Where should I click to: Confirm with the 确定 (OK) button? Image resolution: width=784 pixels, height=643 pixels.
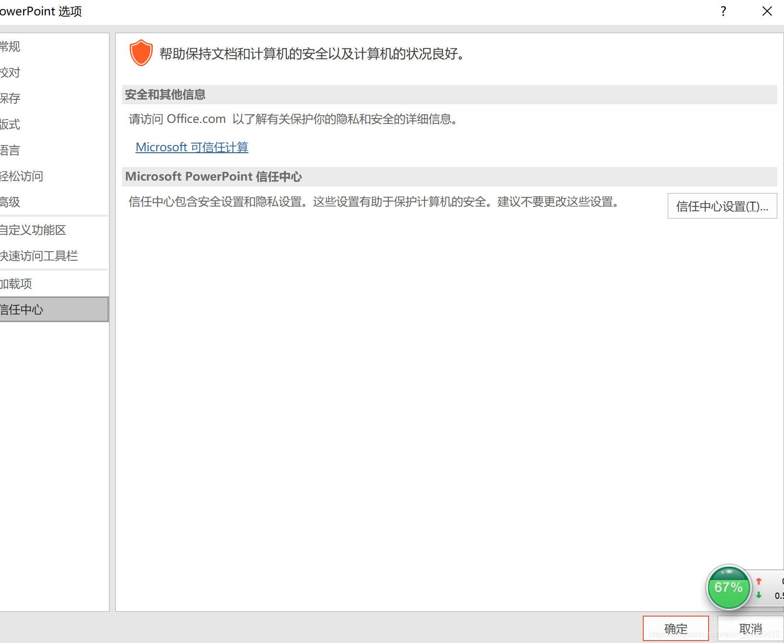tap(676, 629)
